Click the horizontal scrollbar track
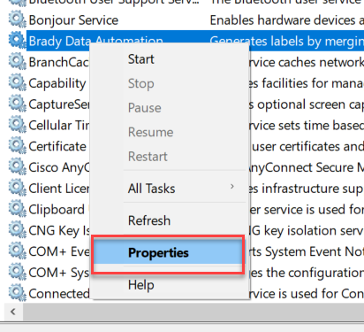Image resolution: width=364 pixels, height=332 pixels. click(193, 312)
